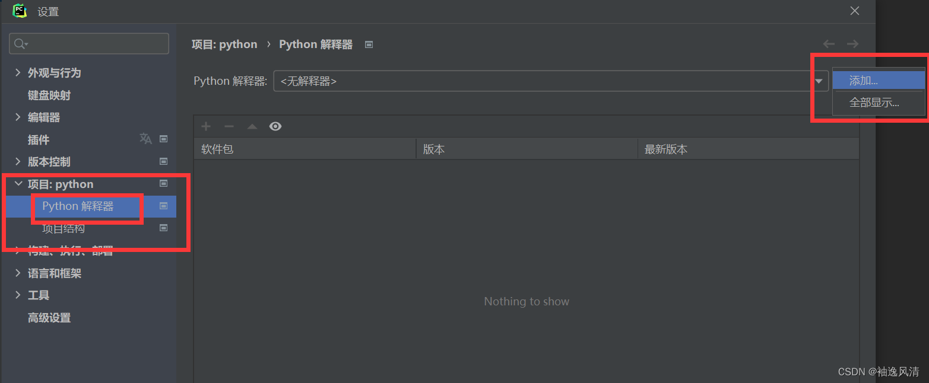929x383 pixels.
Task: Expand the 版本控制 section
Action: [18, 161]
